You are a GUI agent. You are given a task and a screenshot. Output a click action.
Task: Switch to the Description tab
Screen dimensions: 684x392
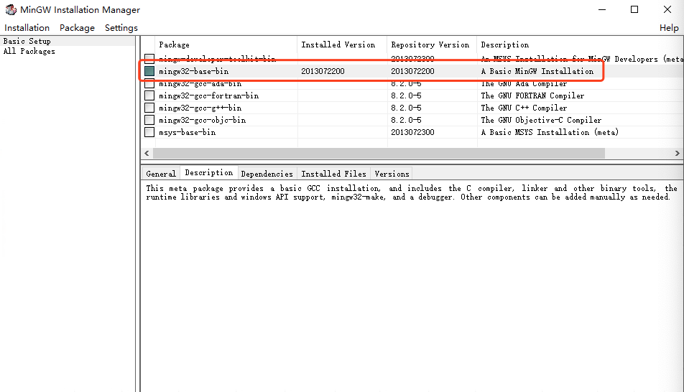(x=209, y=173)
